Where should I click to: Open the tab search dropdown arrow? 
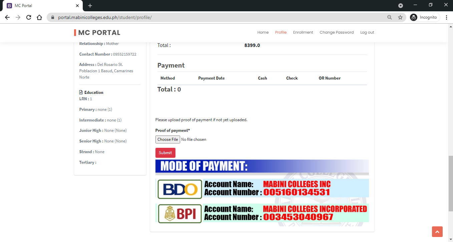(x=401, y=6)
